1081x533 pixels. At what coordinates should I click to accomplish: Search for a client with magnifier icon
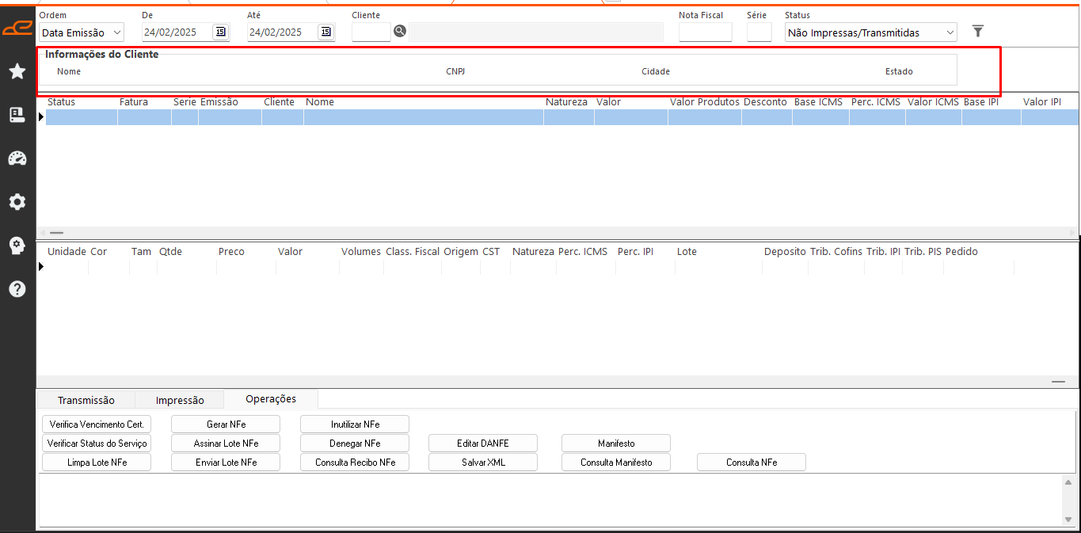[400, 32]
